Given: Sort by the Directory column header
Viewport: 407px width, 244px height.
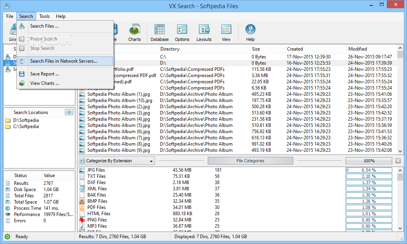Looking at the screenshot, I should tap(204, 49).
